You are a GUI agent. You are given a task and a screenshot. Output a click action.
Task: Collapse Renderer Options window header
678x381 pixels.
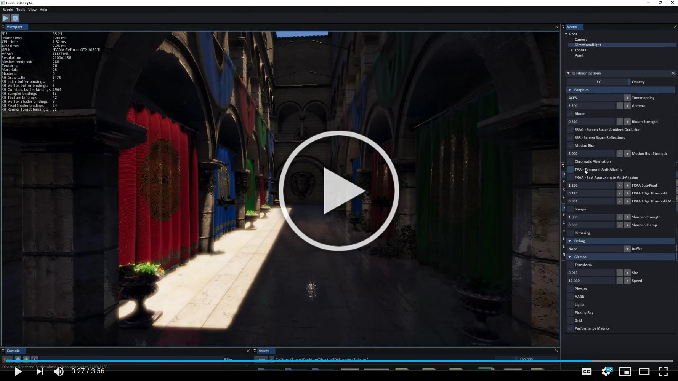tap(568, 73)
